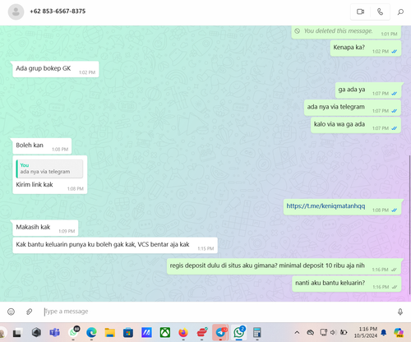
Task: Open the network status tray icon
Action: [x=324, y=332]
